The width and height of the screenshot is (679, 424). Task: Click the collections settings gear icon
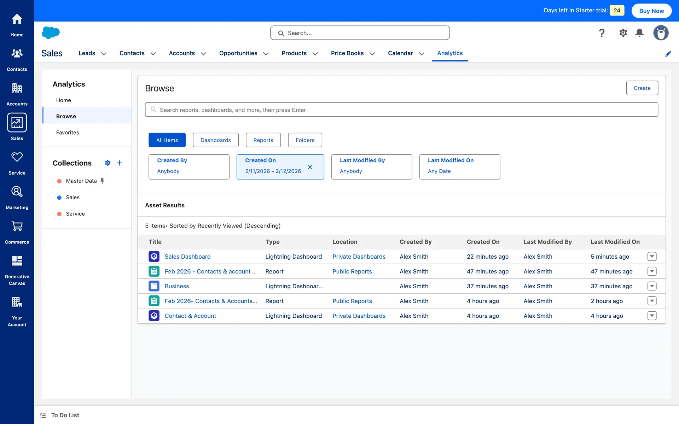pyautogui.click(x=108, y=163)
